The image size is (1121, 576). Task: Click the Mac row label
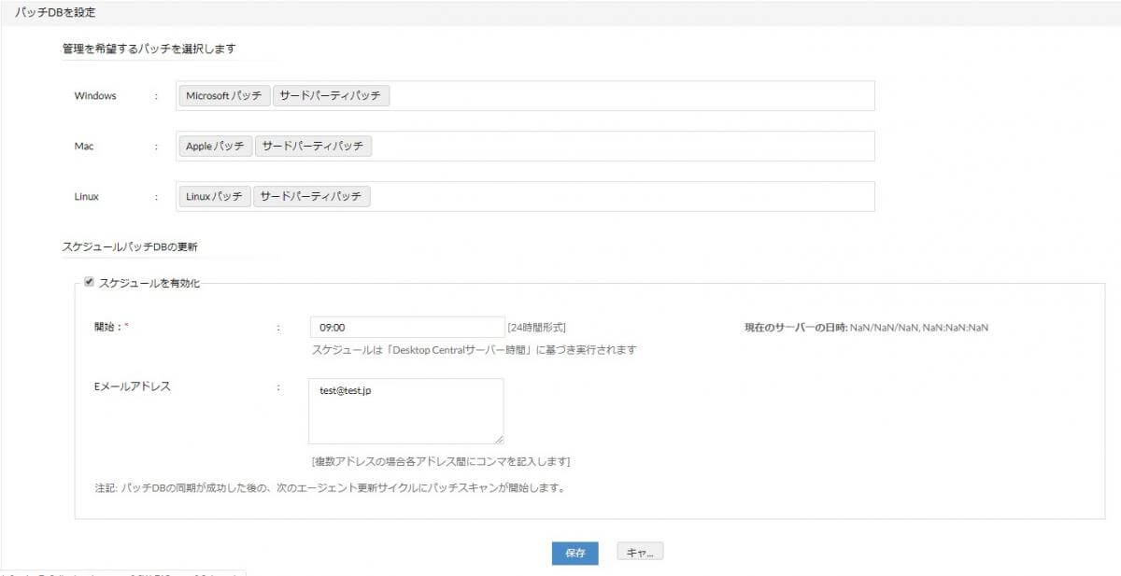(x=84, y=146)
